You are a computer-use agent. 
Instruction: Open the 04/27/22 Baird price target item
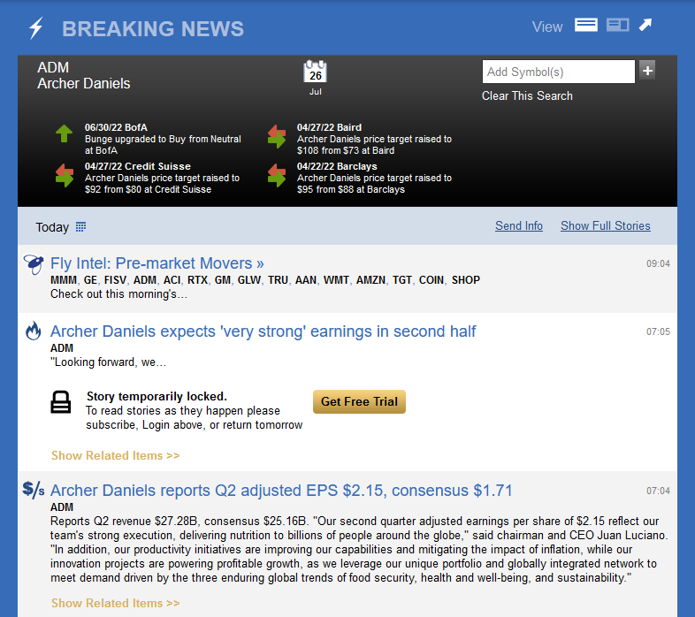pos(374,139)
